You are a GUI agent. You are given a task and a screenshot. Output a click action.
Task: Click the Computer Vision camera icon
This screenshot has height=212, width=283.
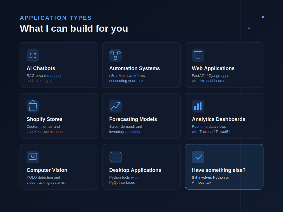tap(33, 157)
